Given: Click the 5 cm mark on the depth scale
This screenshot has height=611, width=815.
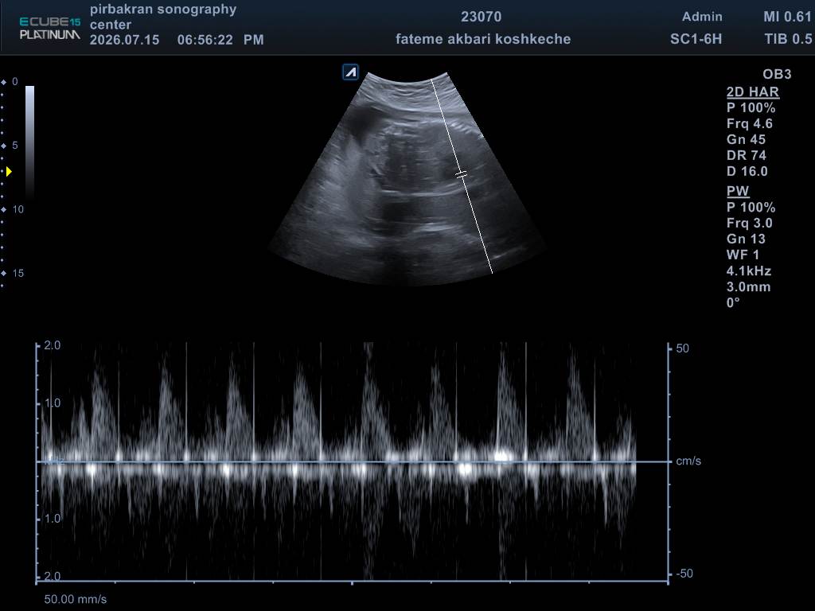Looking at the screenshot, I should pyautogui.click(x=15, y=146).
